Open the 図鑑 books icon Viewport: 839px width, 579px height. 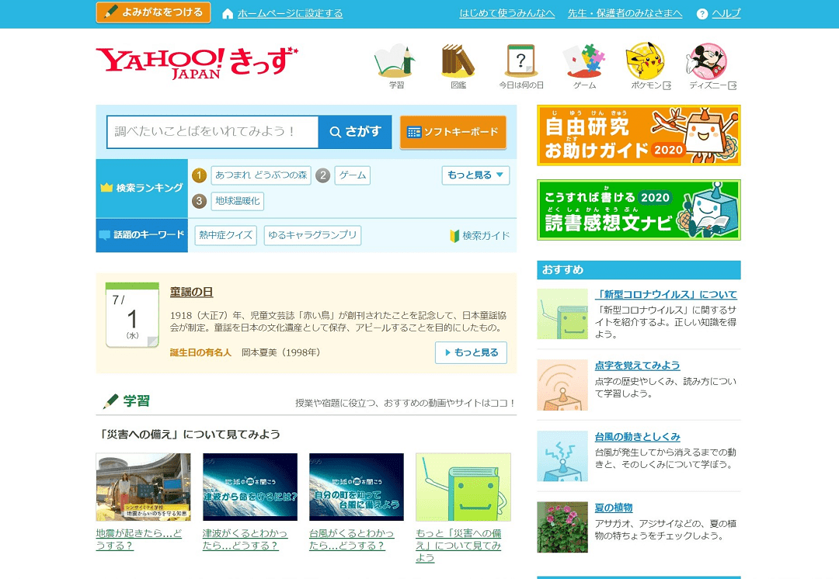[x=458, y=61]
